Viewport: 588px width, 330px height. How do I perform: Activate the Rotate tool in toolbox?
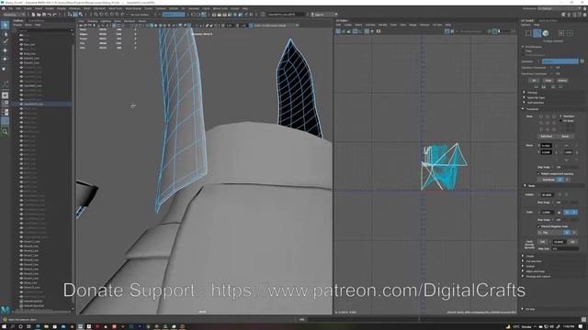point(5,59)
